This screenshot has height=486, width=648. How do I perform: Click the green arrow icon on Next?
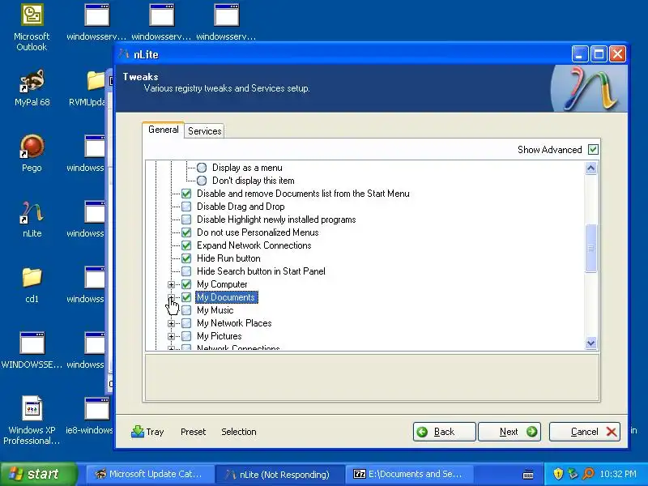532,432
